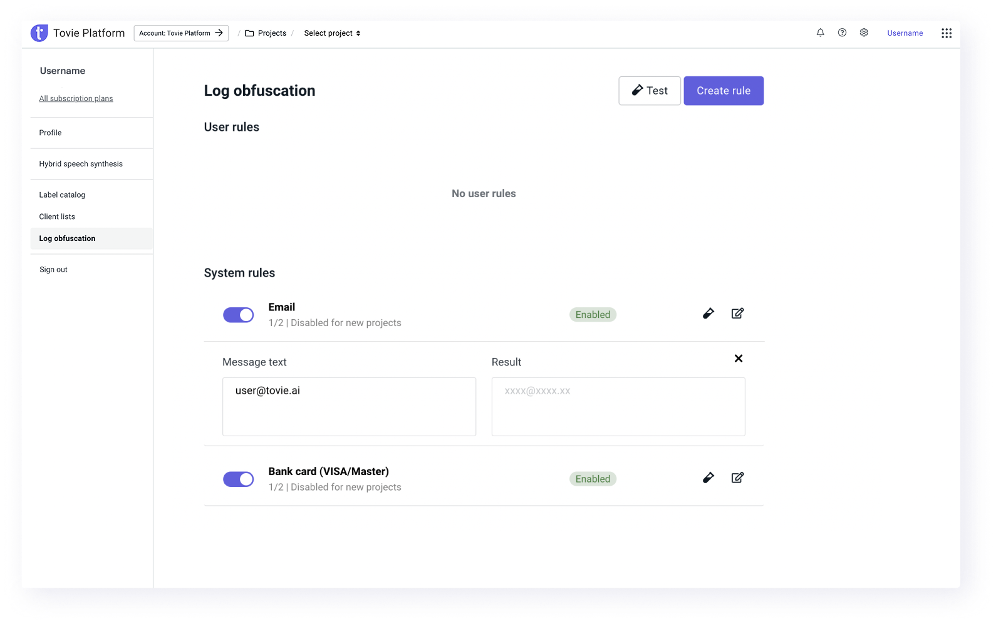Click the Create rule button

[x=724, y=91]
